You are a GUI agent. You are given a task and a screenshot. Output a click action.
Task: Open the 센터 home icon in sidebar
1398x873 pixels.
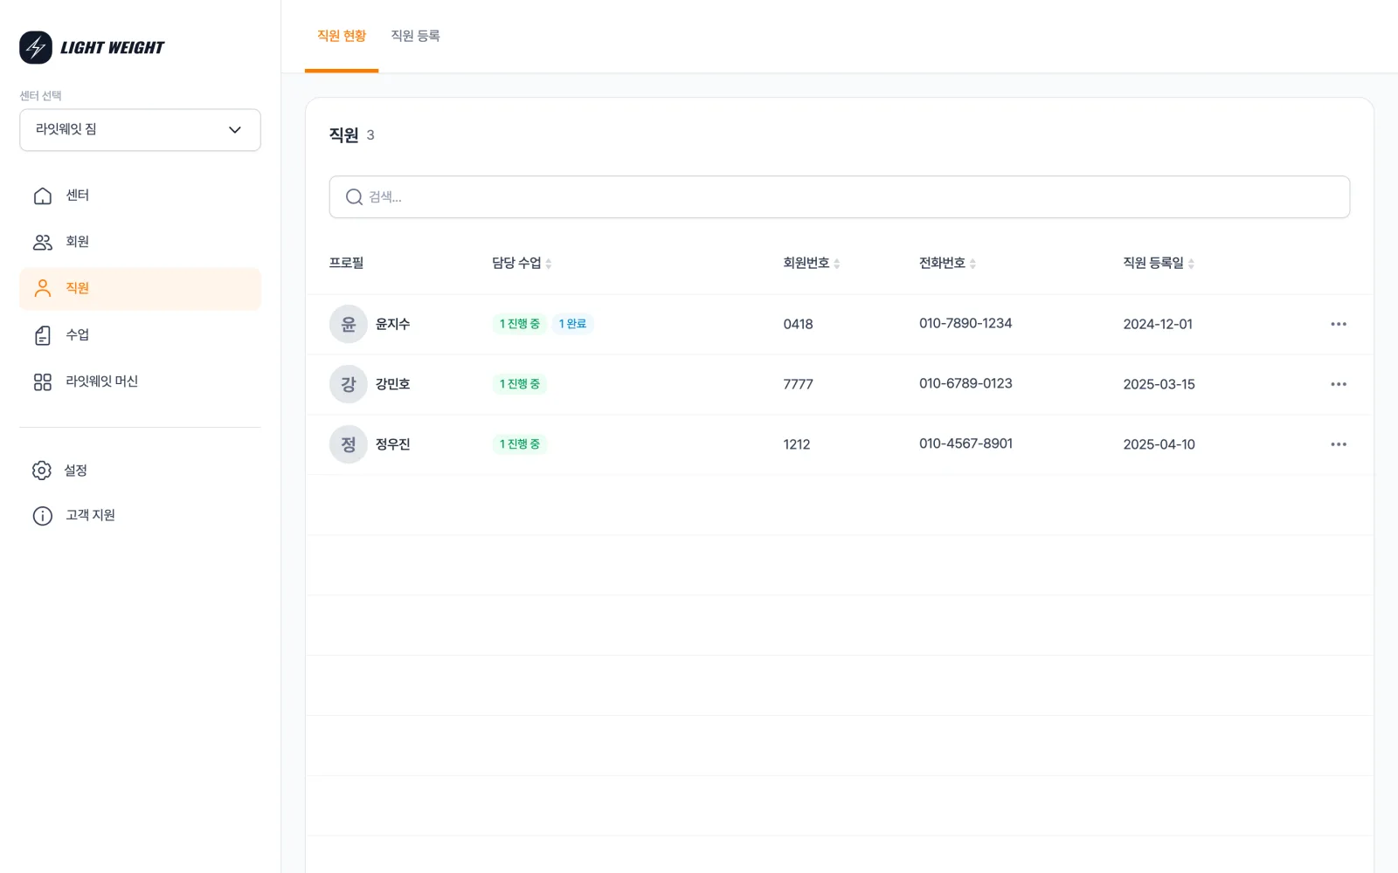point(43,196)
